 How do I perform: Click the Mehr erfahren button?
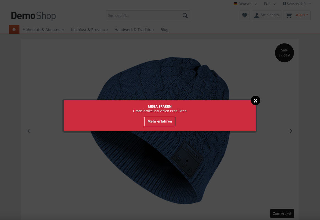[160, 121]
